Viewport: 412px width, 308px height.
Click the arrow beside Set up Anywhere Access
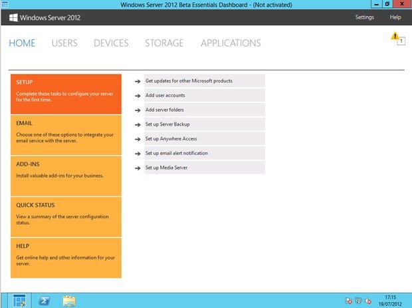(x=138, y=139)
